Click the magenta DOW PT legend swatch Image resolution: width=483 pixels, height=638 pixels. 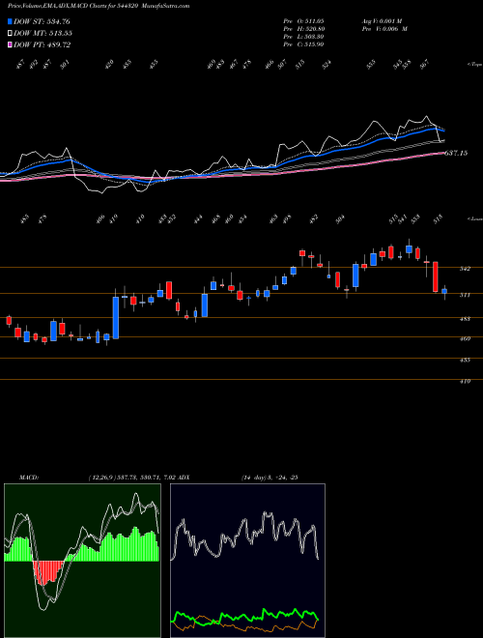pyautogui.click(x=10, y=44)
